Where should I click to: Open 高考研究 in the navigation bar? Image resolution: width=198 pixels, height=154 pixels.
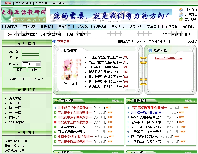pyautogui.click(x=82, y=26)
